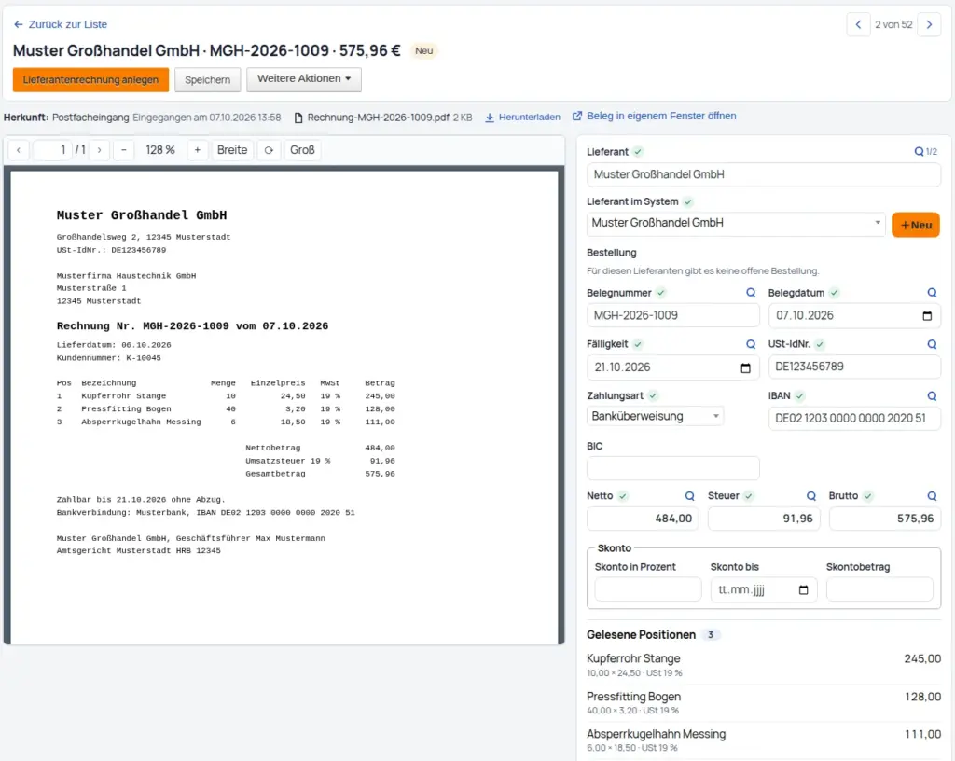This screenshot has width=955, height=761.
Task: Click the Skonto in Prozent field
Action: [648, 590]
